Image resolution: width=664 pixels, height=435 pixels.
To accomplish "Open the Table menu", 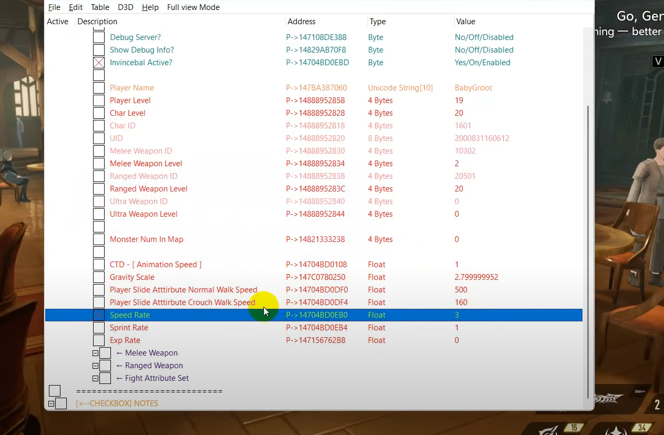I will (x=100, y=7).
